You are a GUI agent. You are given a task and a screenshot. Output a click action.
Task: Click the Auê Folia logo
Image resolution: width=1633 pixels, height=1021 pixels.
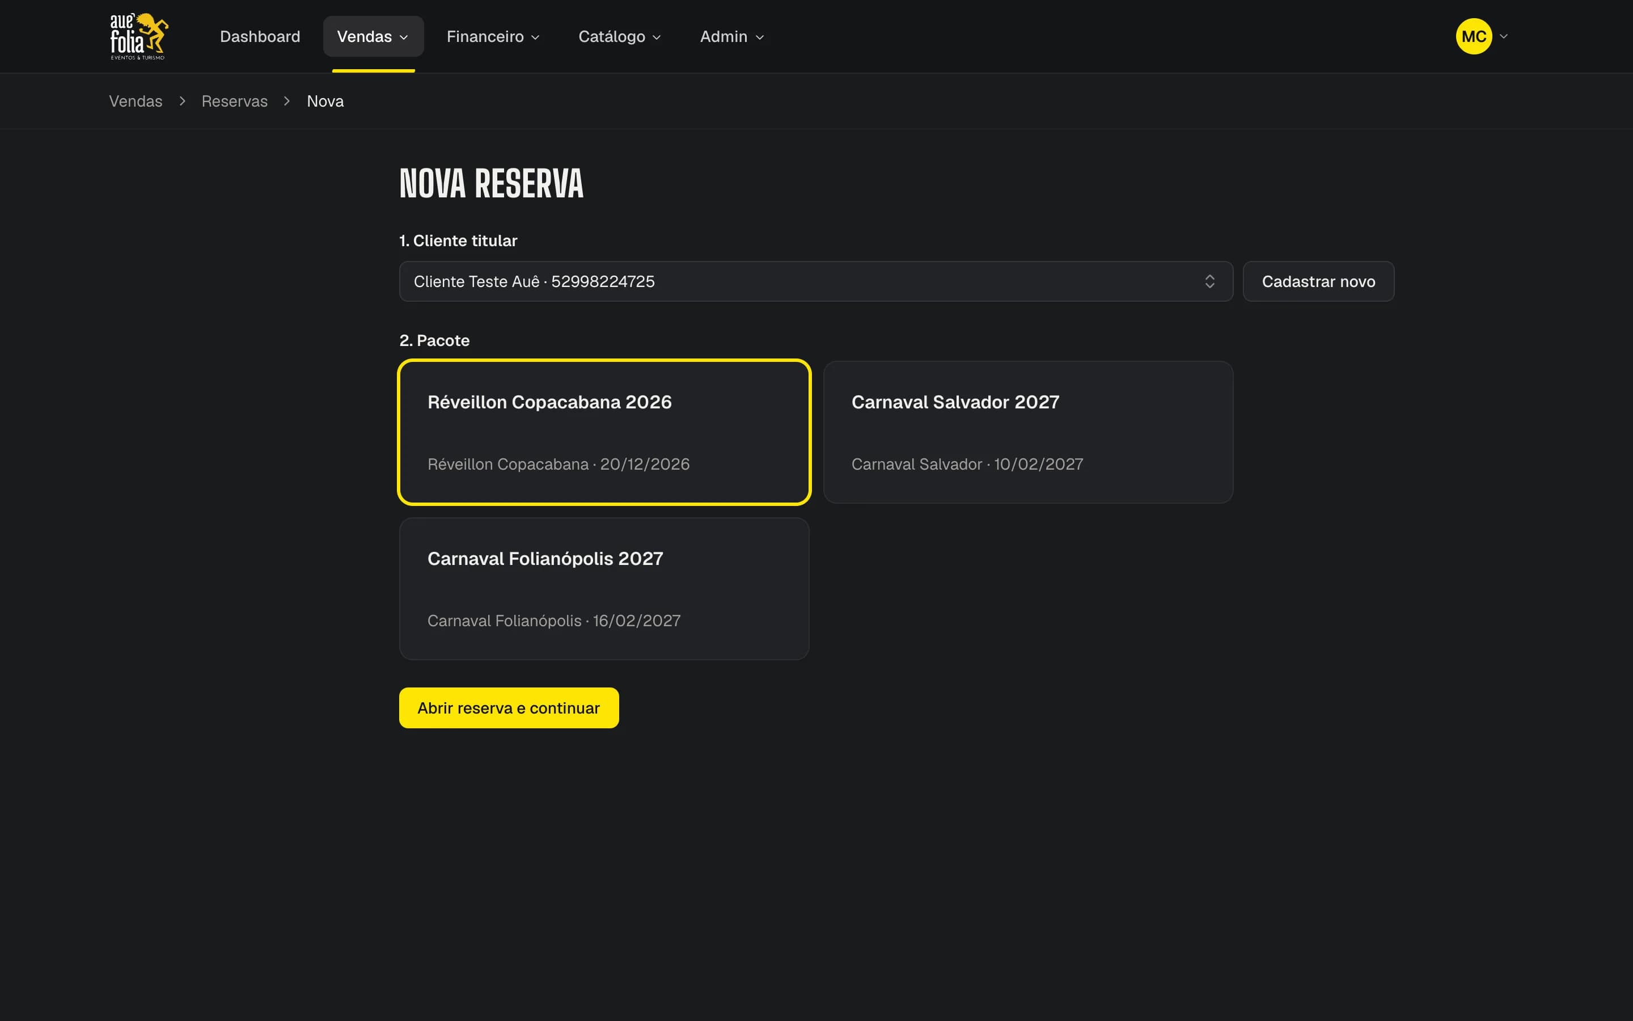pyautogui.click(x=139, y=36)
